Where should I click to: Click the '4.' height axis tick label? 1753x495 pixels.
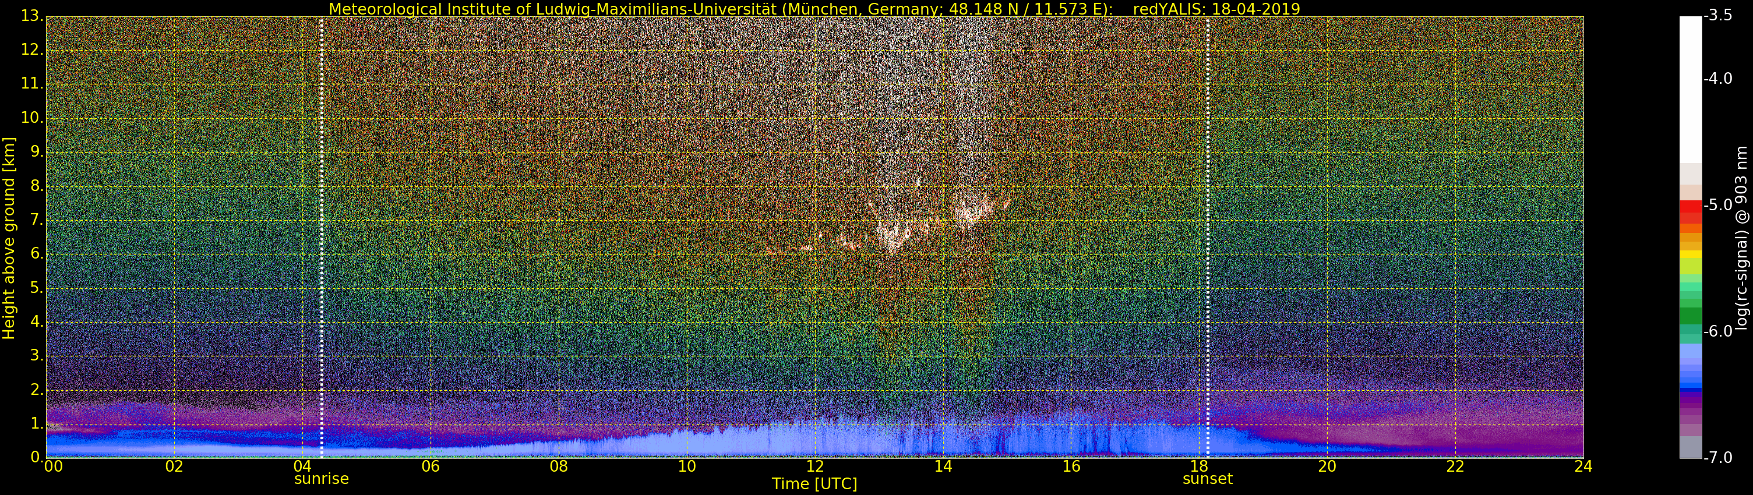click(37, 321)
